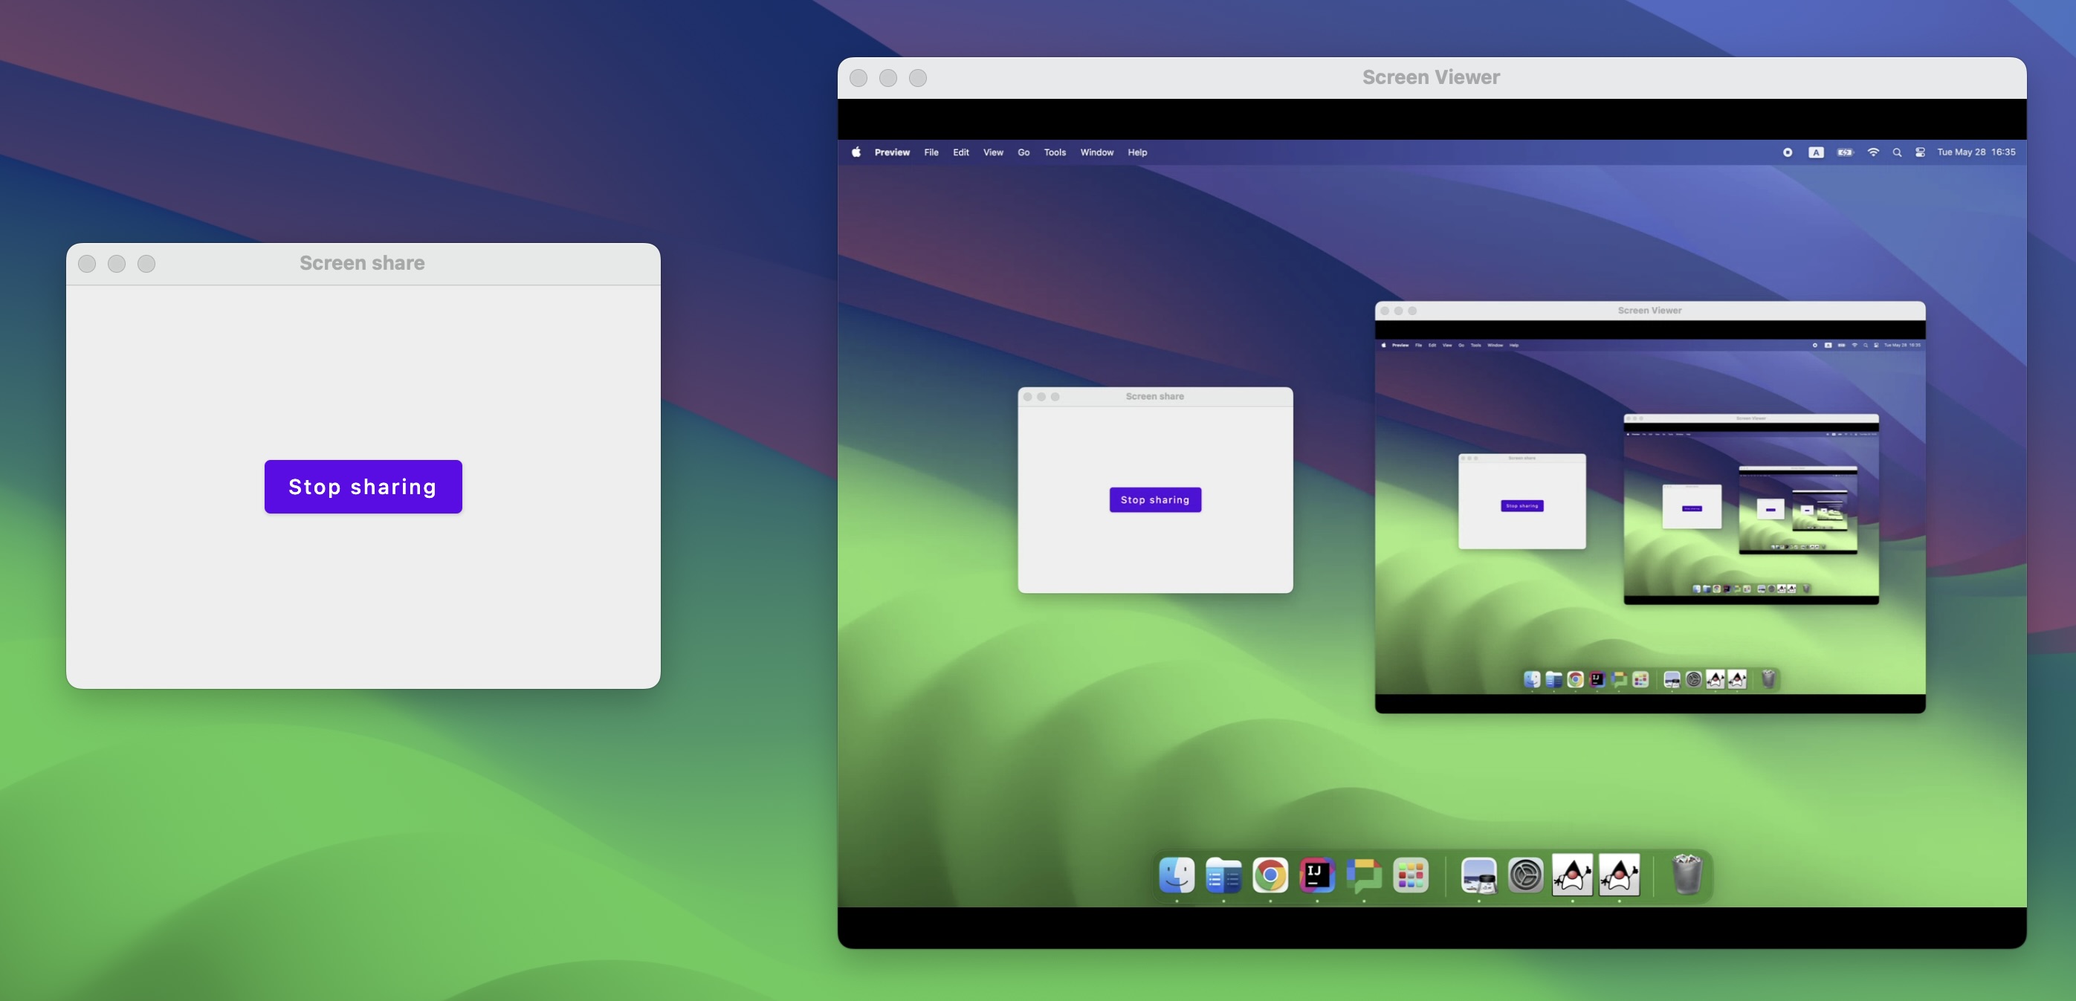2076x1001 pixels.
Task: Click the File menu in menu bar
Action: (931, 152)
